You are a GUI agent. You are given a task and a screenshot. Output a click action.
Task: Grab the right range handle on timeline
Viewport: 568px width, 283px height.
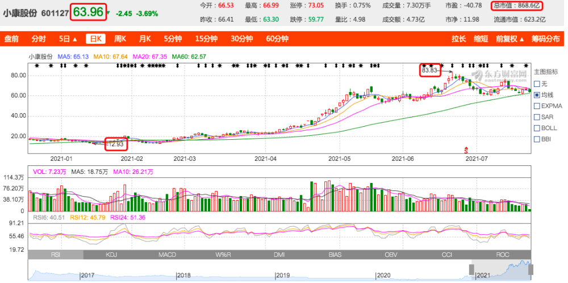pos(531,269)
